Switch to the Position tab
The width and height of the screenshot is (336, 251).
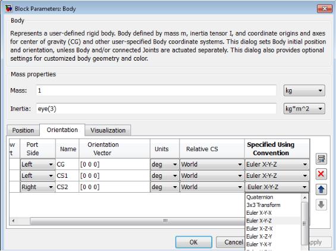tap(23, 130)
